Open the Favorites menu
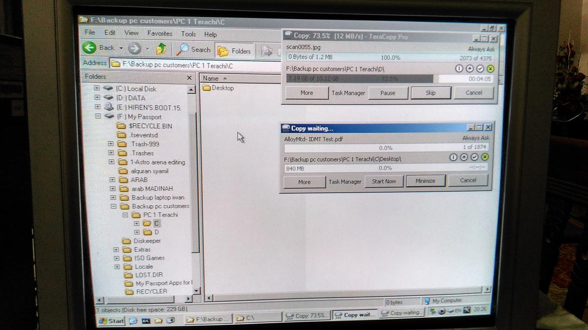 click(x=160, y=34)
